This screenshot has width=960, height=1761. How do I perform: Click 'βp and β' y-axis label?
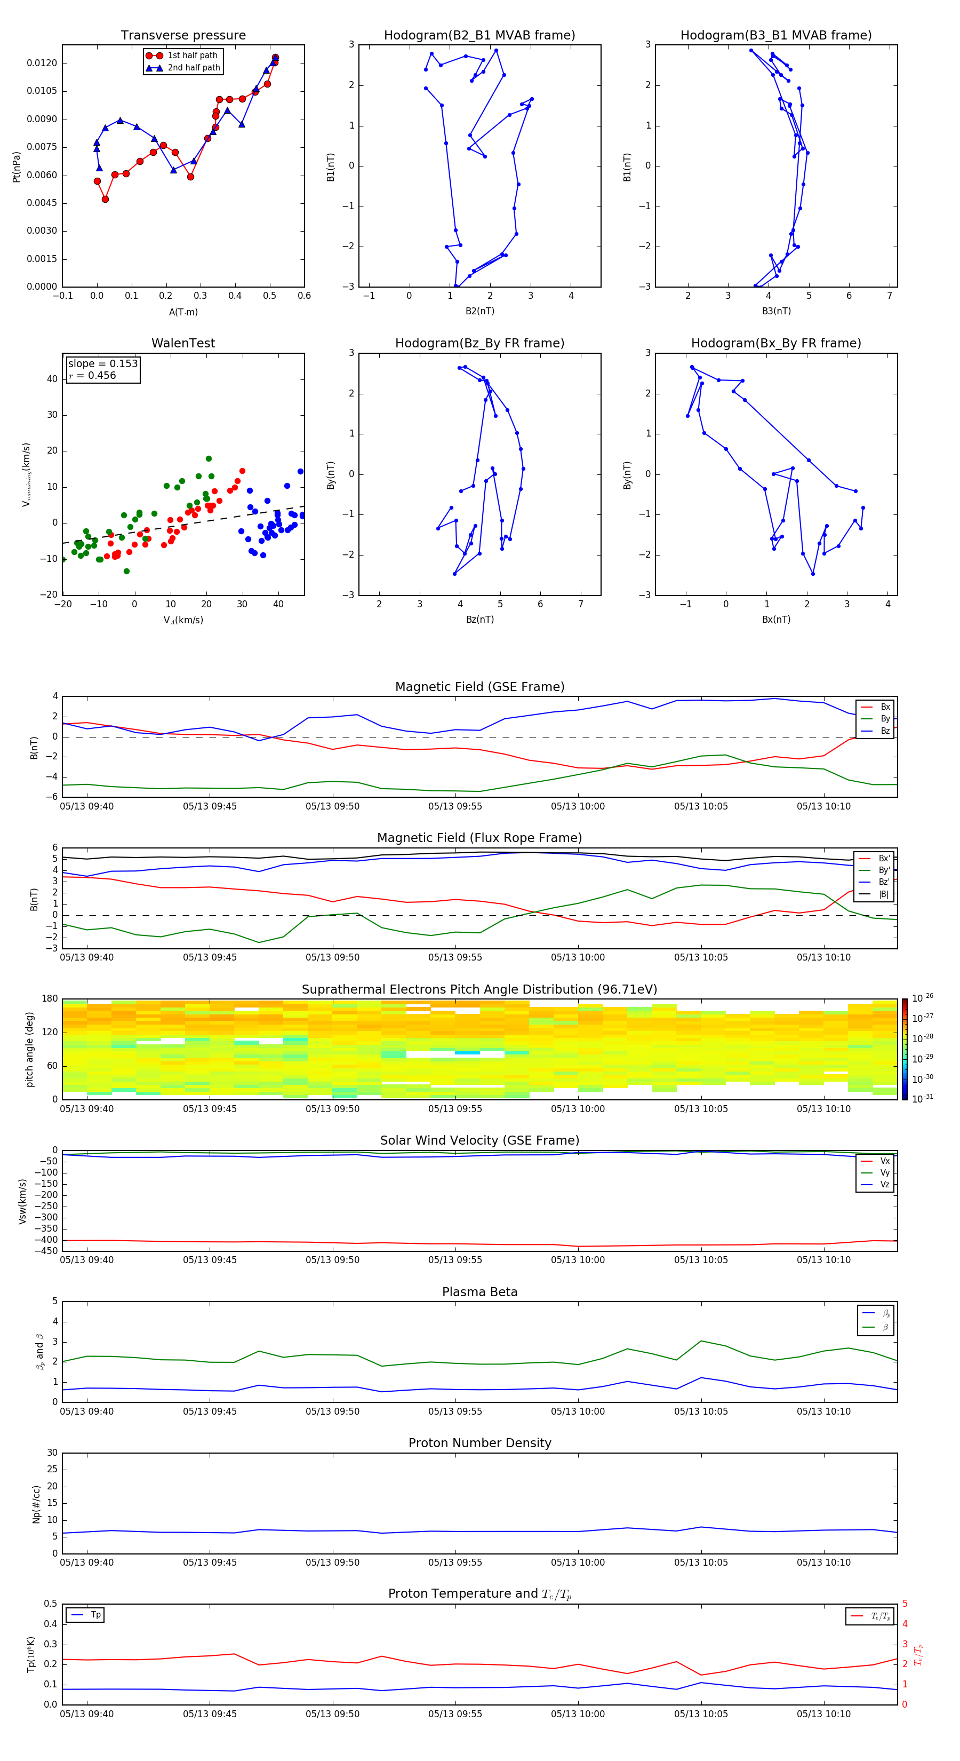point(39,1352)
